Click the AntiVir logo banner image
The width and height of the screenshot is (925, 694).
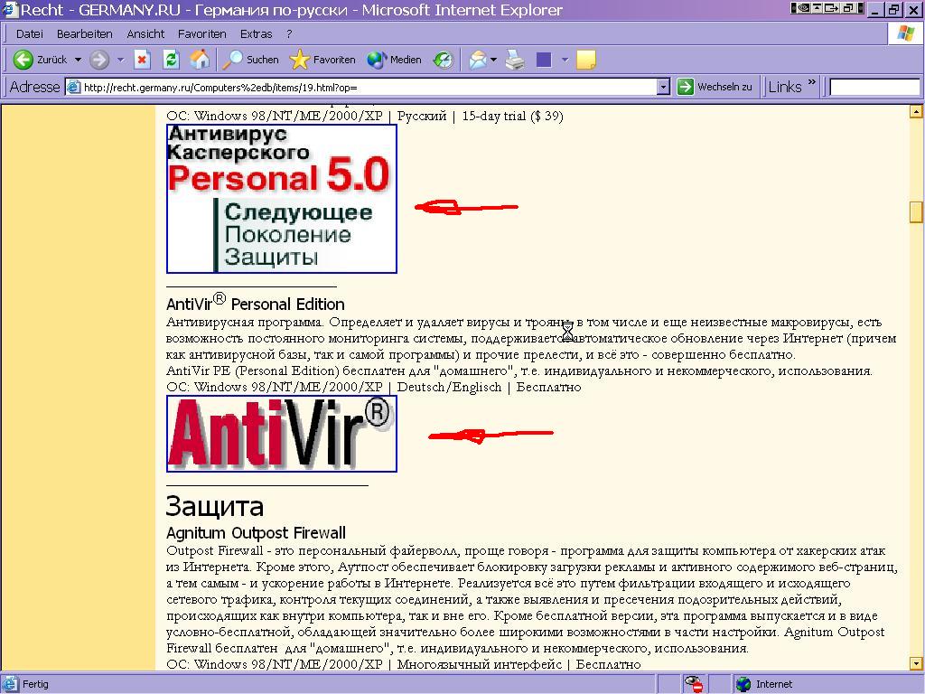pos(282,434)
